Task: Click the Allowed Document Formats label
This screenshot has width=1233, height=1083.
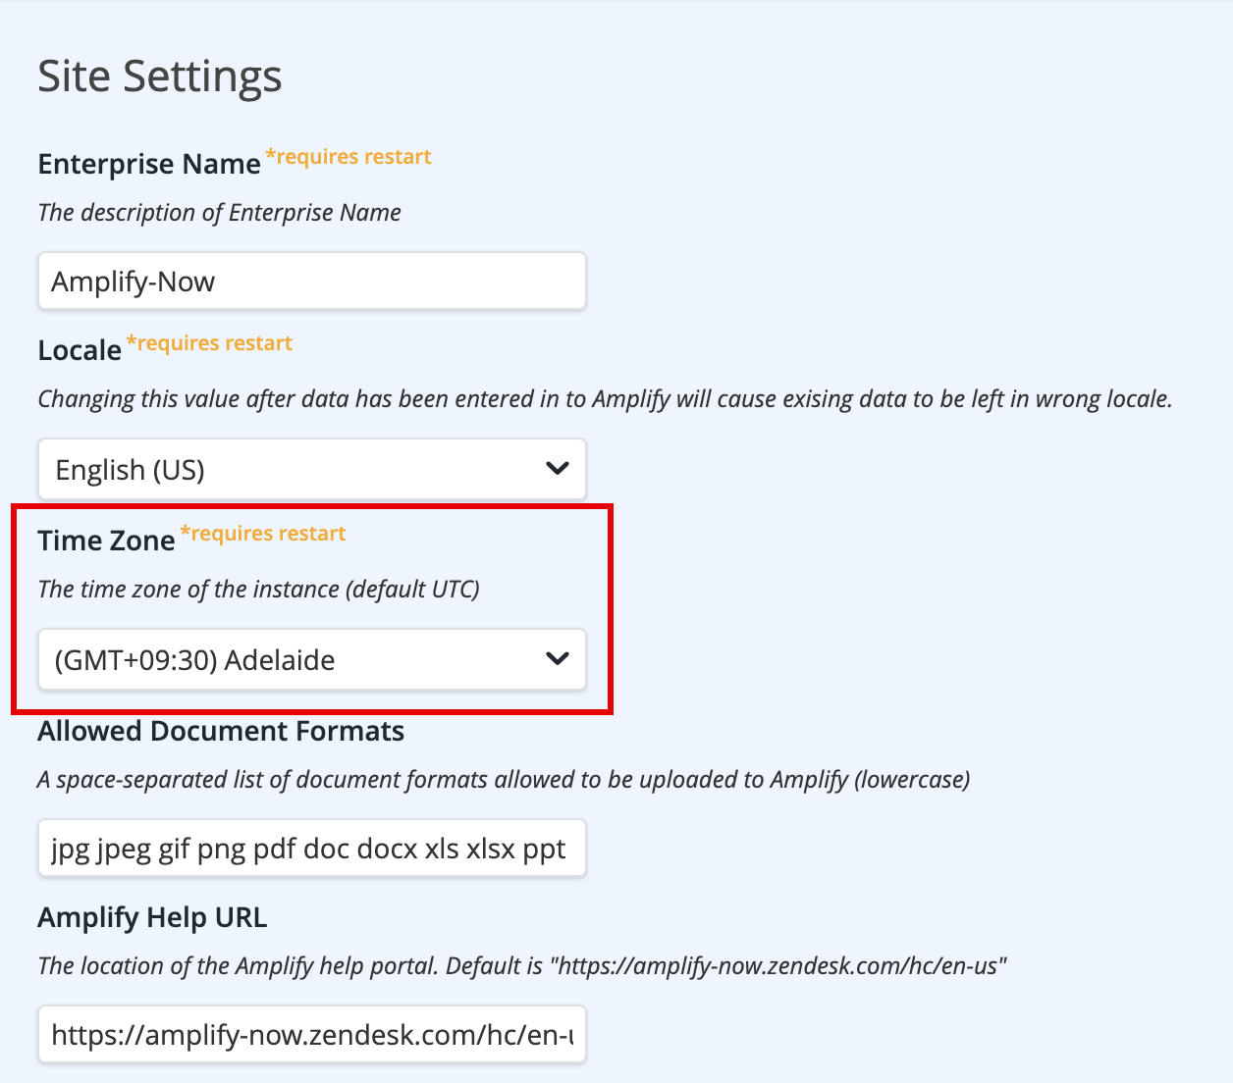Action: pyautogui.click(x=221, y=731)
